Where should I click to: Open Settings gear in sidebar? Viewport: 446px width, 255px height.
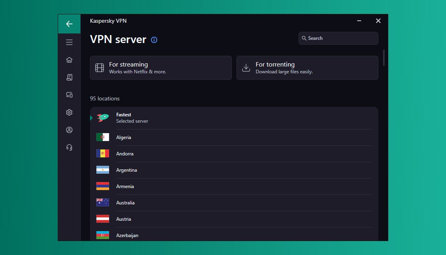click(69, 112)
